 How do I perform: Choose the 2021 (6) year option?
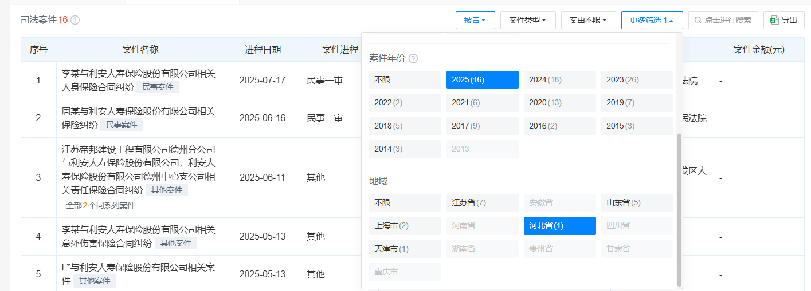483,103
